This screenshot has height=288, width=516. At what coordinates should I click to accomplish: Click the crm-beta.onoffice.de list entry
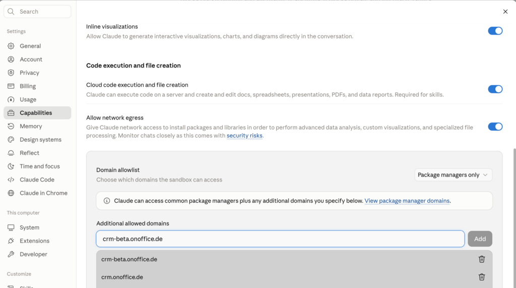[x=294, y=259]
